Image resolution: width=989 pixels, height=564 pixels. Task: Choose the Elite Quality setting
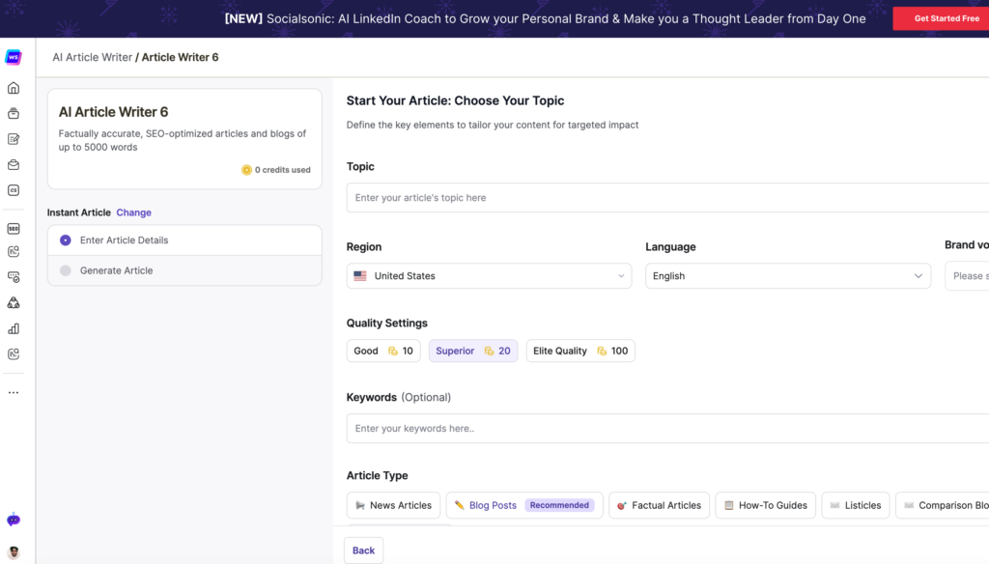coord(579,351)
